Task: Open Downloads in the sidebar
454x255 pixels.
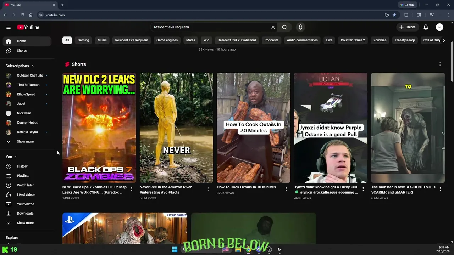Action: click(x=27, y=214)
